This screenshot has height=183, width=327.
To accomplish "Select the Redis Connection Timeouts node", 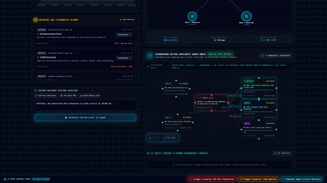I will [x=259, y=130].
